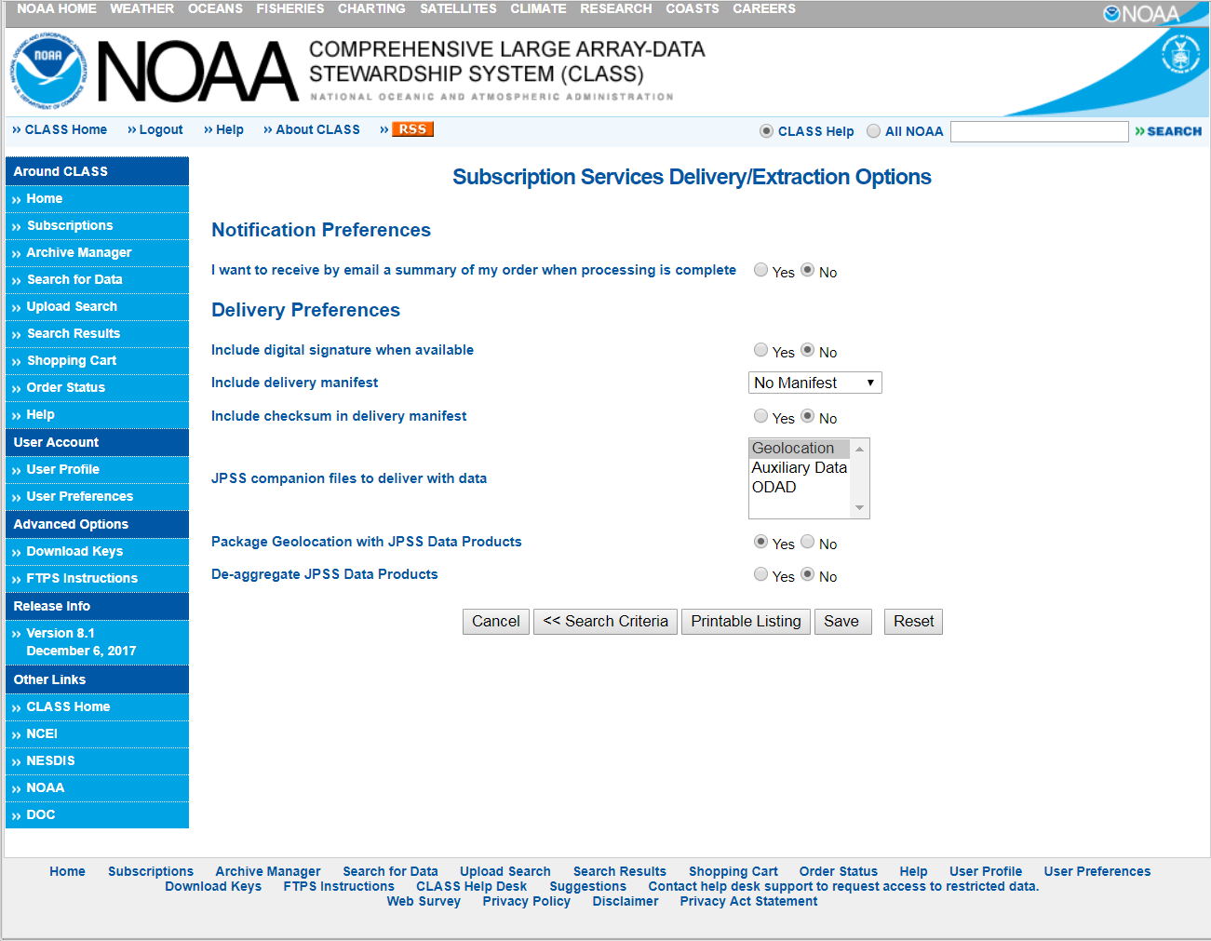
Task: Open the delivery manifest dropdown
Action: [815, 383]
